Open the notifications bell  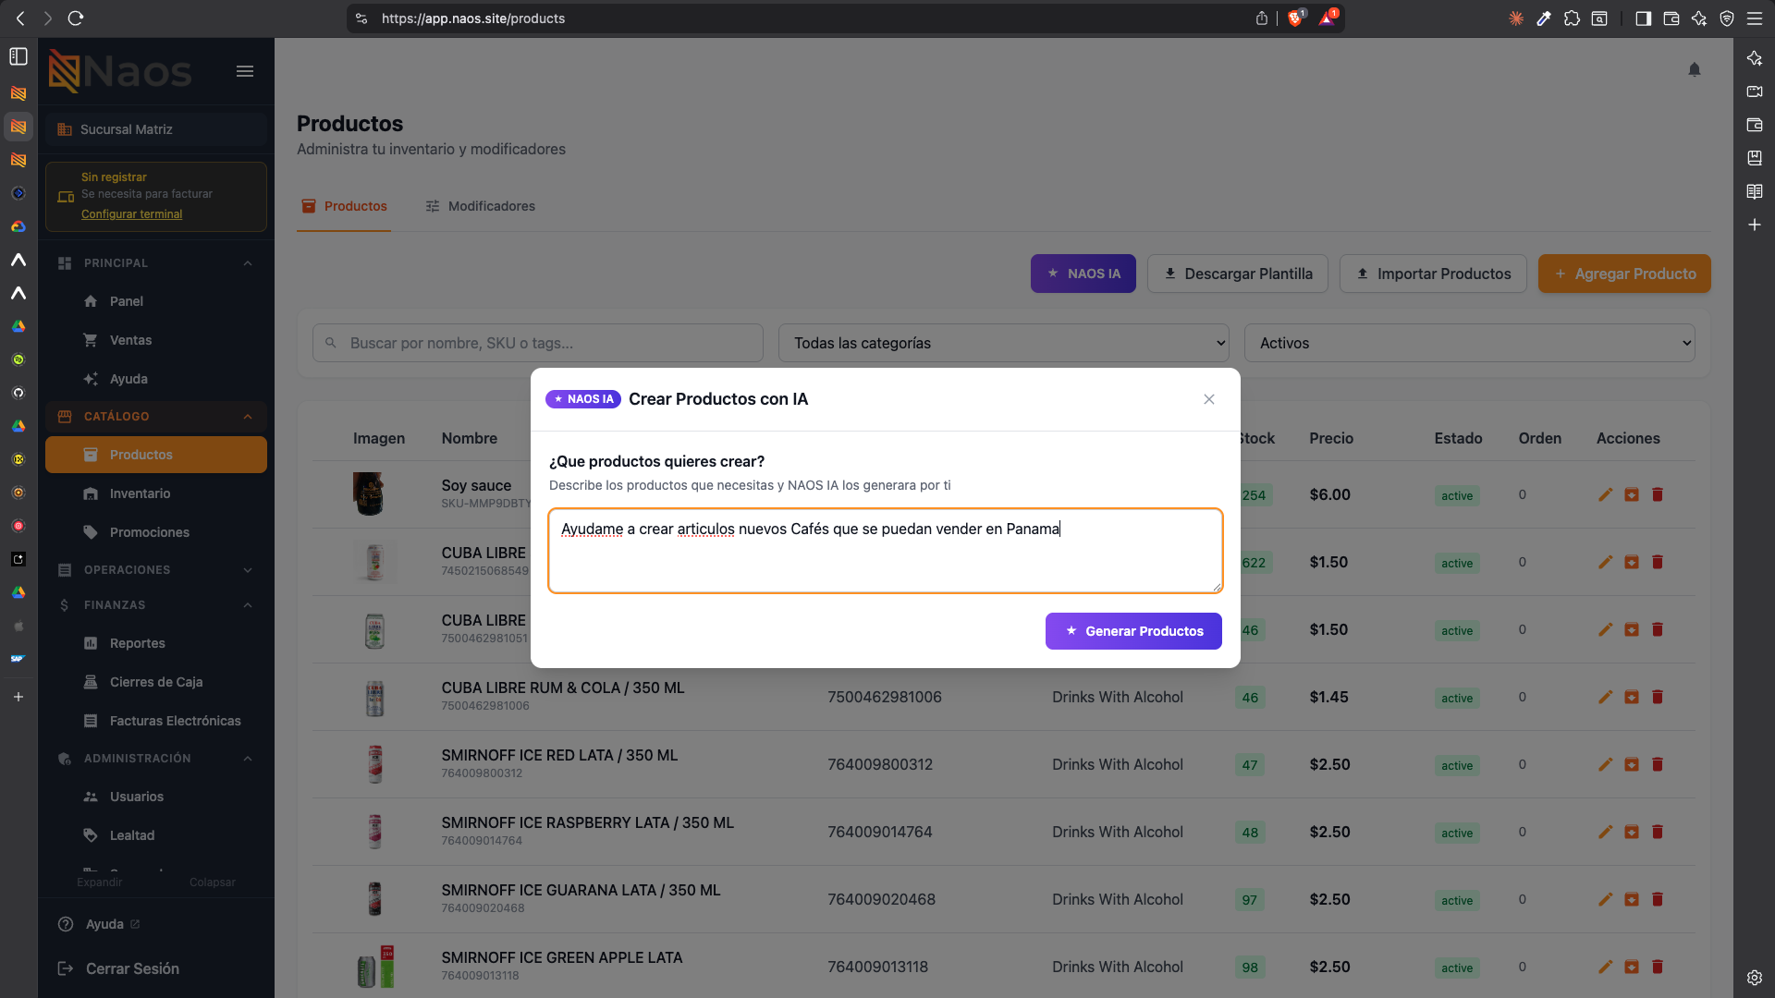pyautogui.click(x=1695, y=69)
